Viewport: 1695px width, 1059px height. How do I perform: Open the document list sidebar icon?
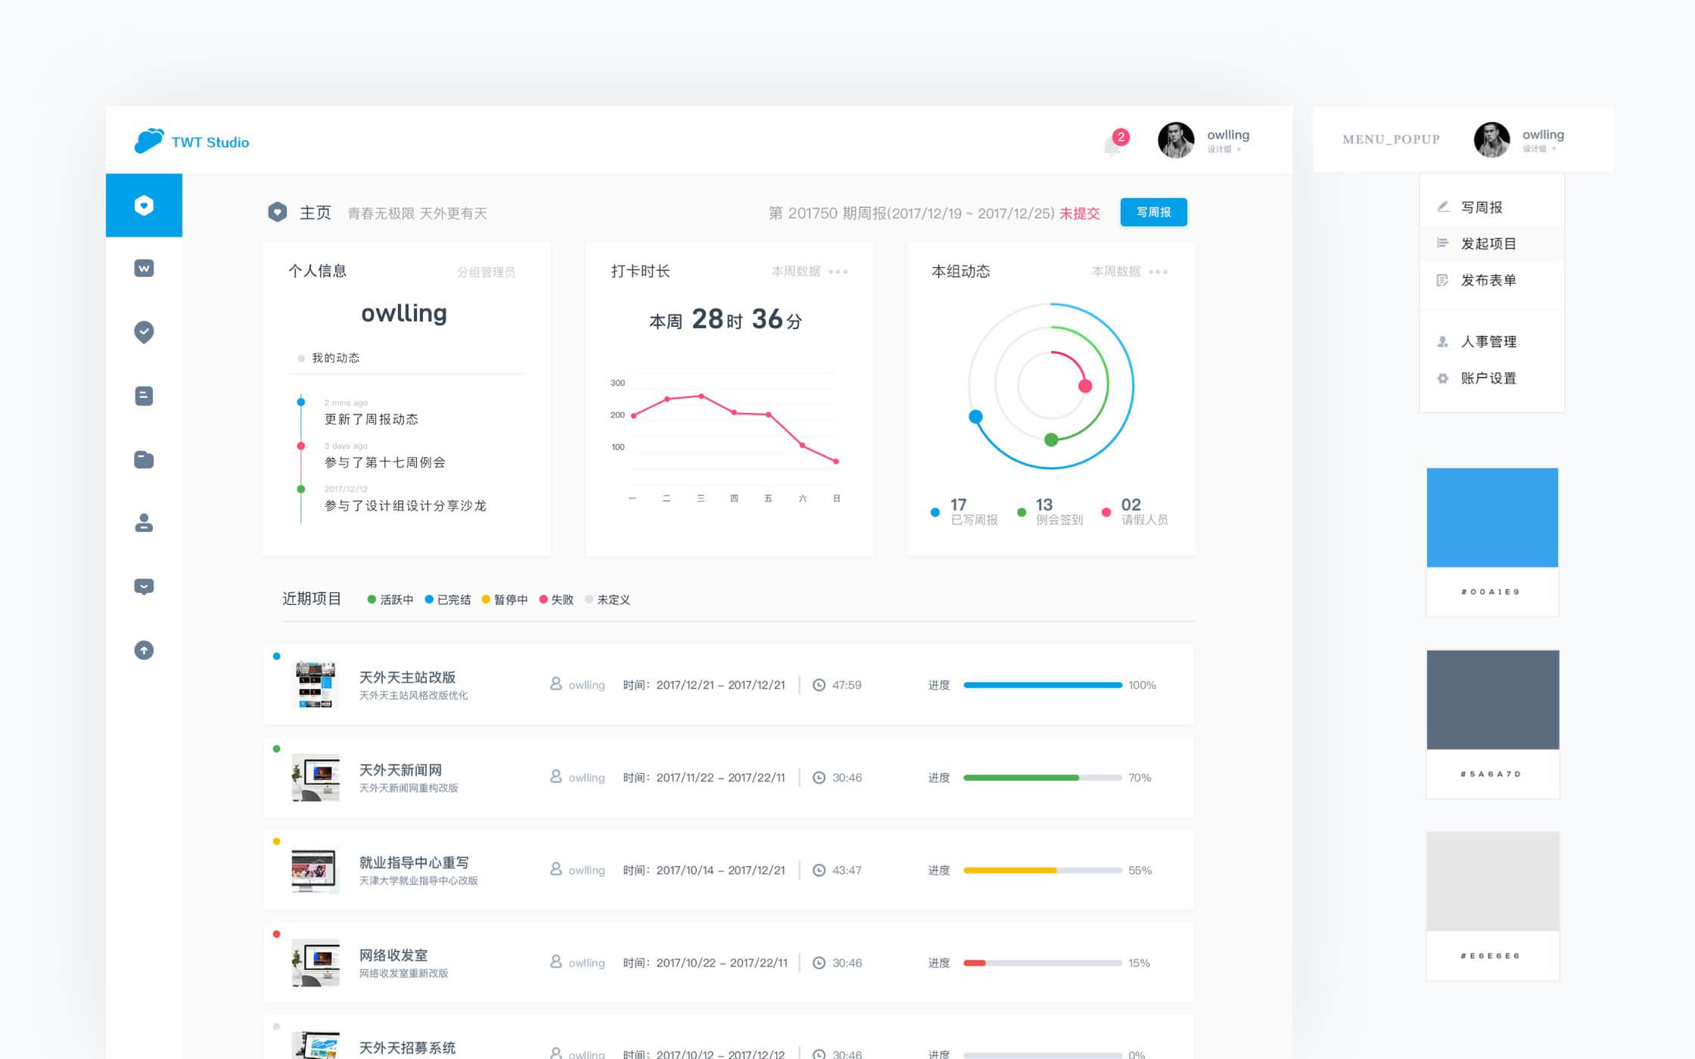pyautogui.click(x=144, y=396)
